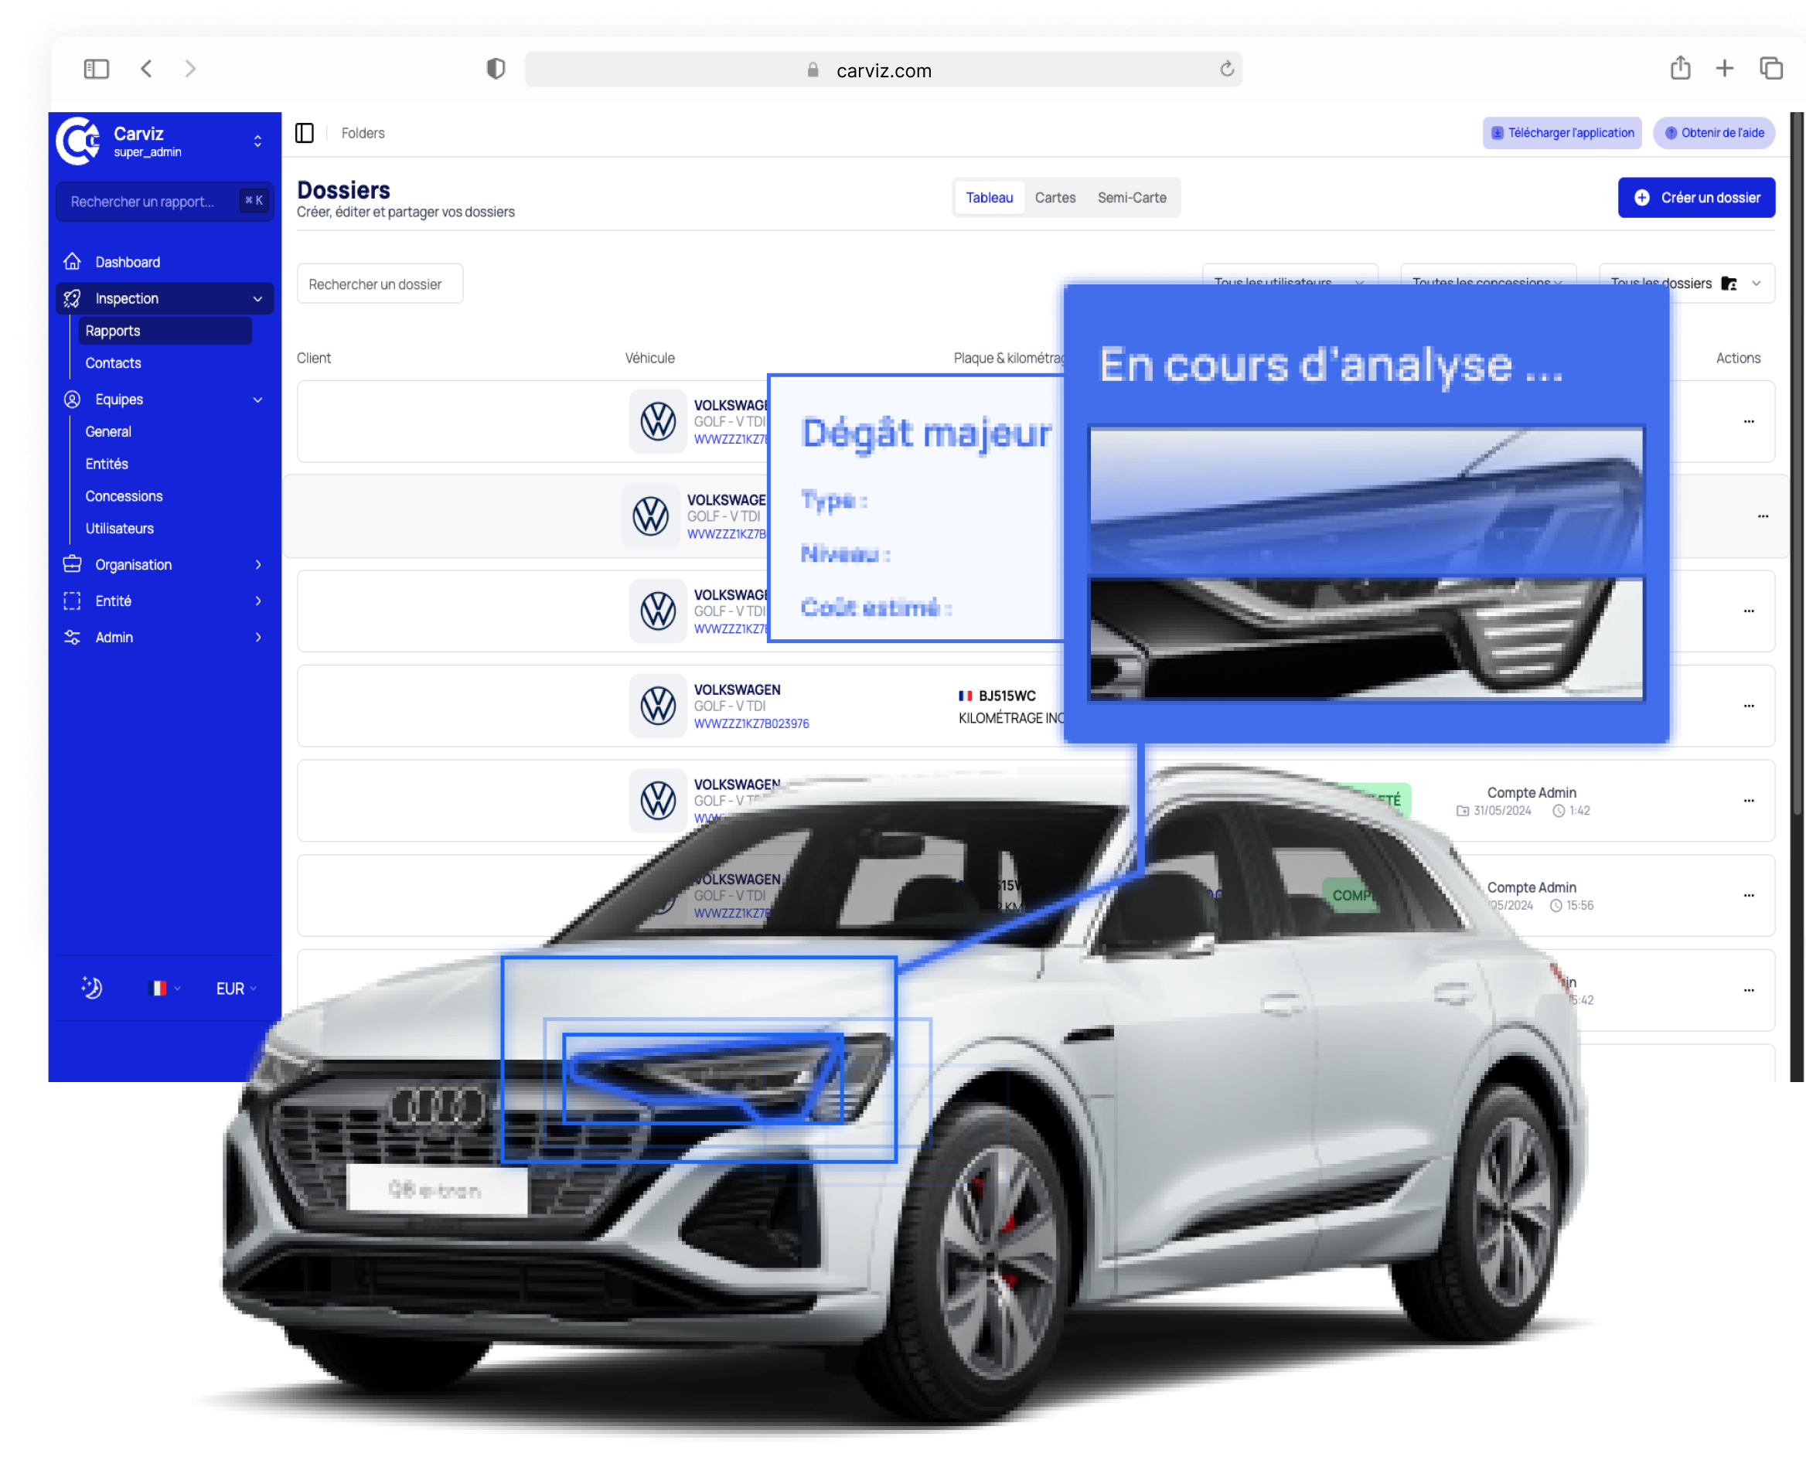Open Contacts in the sidebar
1806x1484 pixels.
[x=113, y=363]
